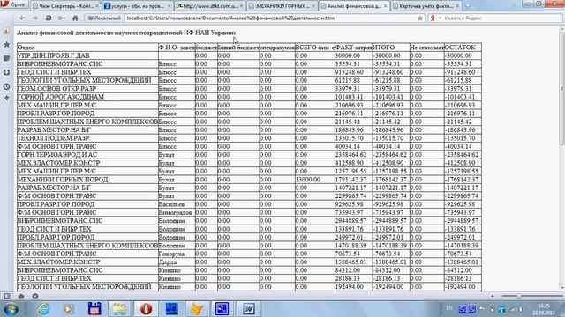565x317 pixels.
Task: Click the ФАКТ затрат column header
Action: (x=354, y=48)
